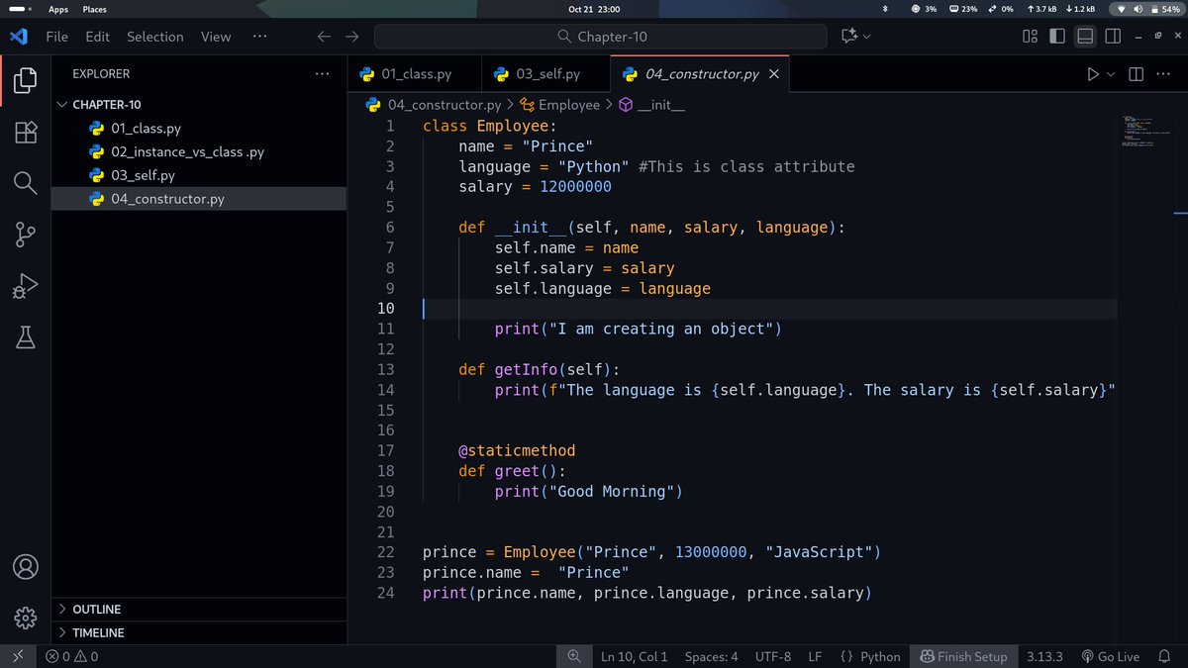Screen dimensions: 1188x668
Task: Open the run options dropdown
Action: [1110, 74]
